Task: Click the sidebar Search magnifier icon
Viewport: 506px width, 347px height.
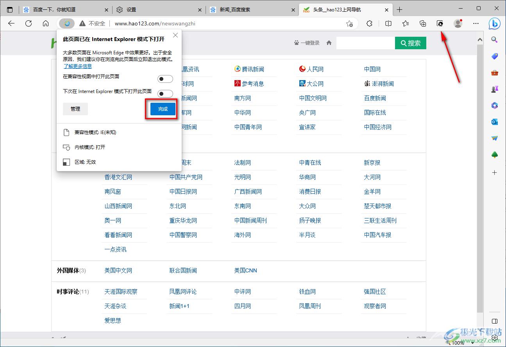Action: pyautogui.click(x=495, y=39)
